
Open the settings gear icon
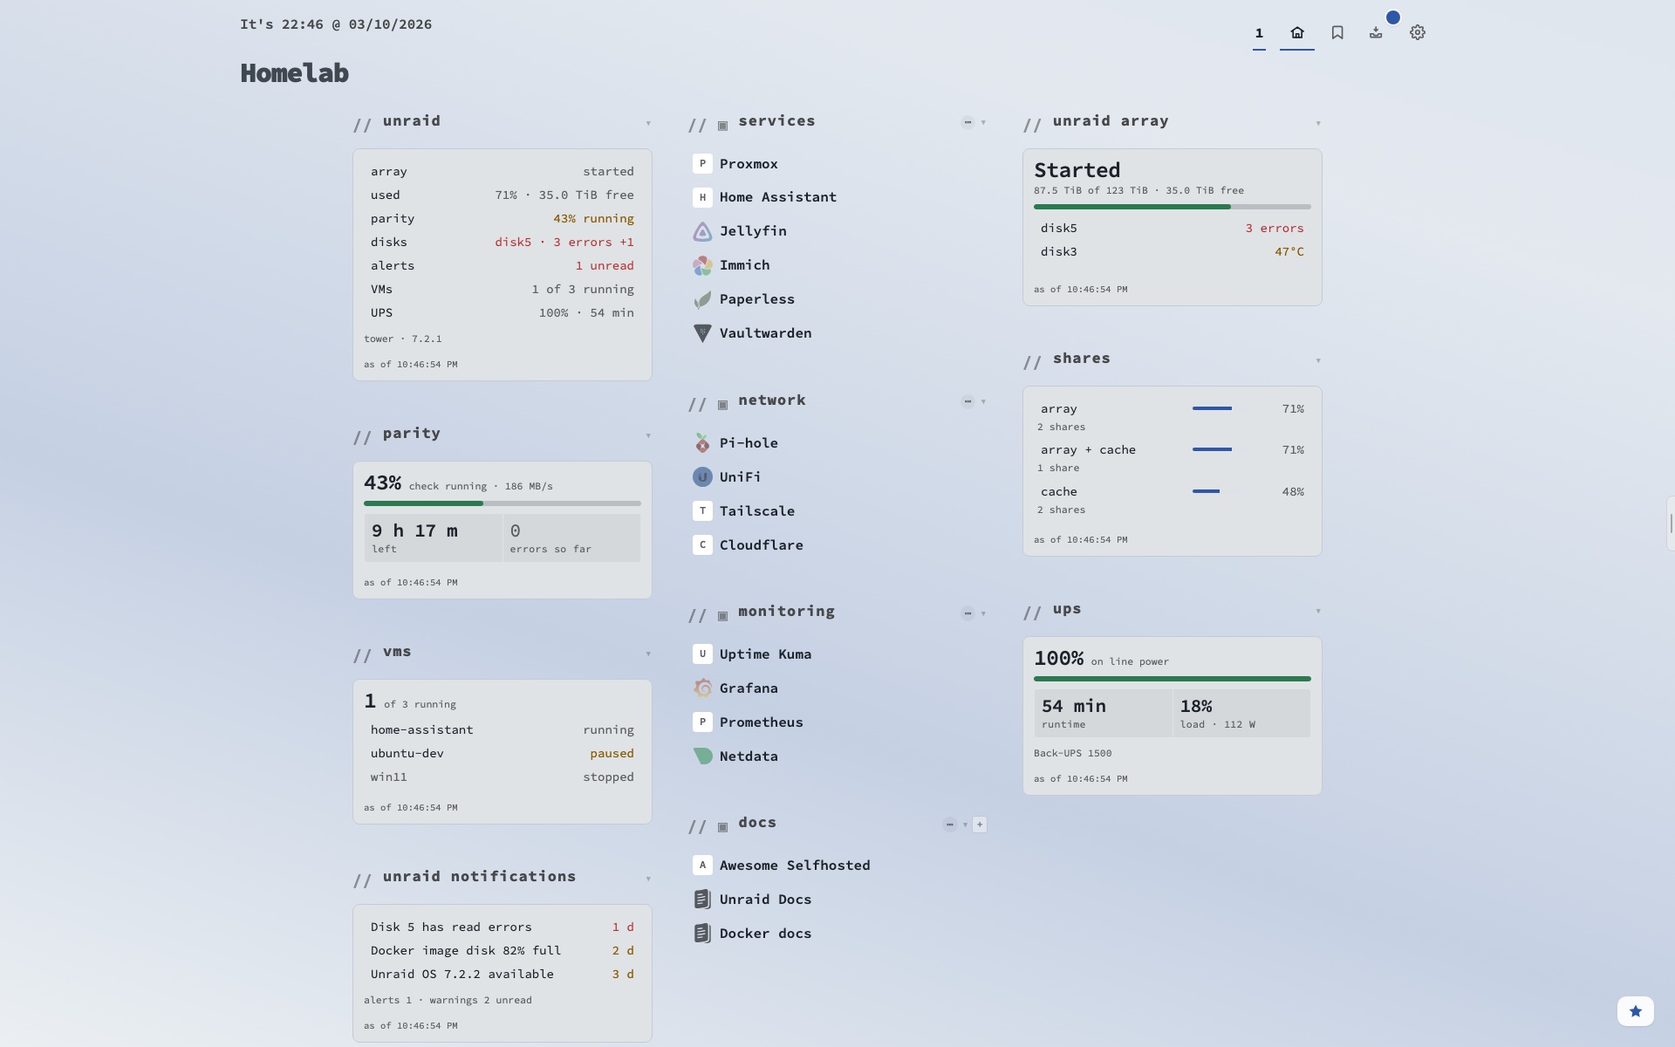[1418, 32]
